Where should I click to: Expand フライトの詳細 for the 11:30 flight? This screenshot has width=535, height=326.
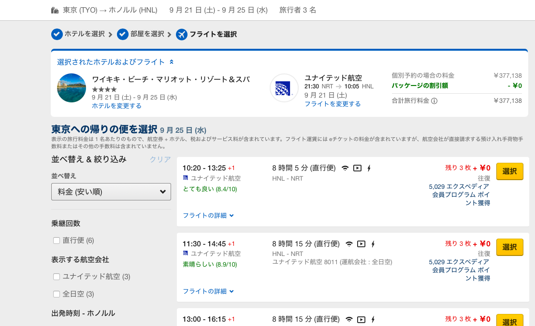pyautogui.click(x=208, y=291)
